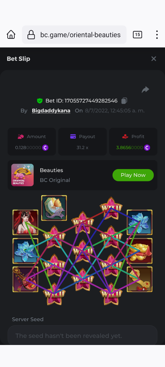Tap the Beauties game title
Screen dimensions: 165x367
(x=51, y=170)
